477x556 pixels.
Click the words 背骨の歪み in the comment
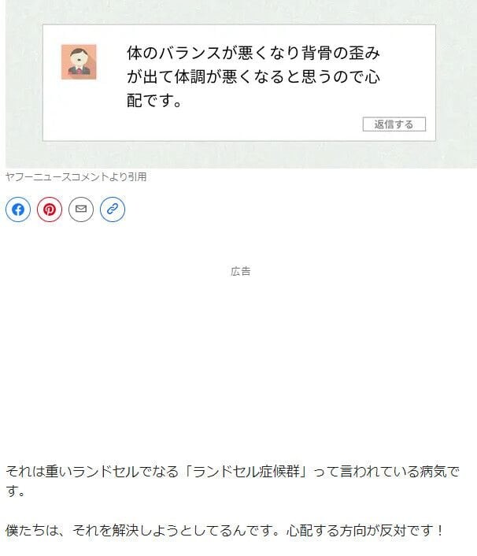(x=342, y=53)
